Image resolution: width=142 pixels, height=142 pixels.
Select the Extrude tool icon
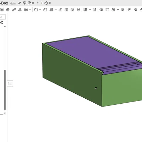coord(2,10)
